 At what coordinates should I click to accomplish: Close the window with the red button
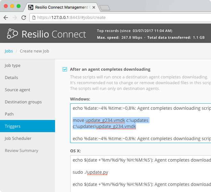6,6
